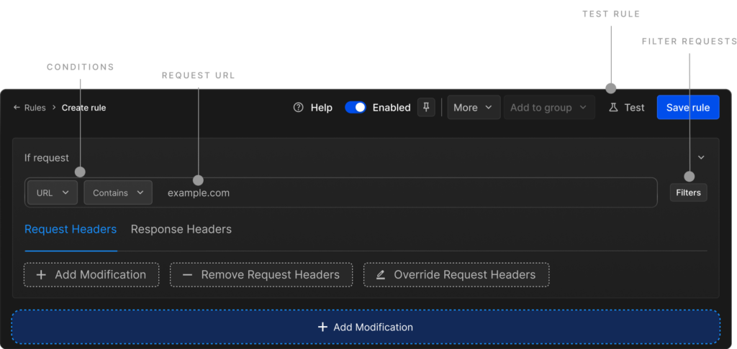This screenshot has width=737, height=349.
Task: Click the dashed Add Modification button under Request Headers
Action: (91, 275)
